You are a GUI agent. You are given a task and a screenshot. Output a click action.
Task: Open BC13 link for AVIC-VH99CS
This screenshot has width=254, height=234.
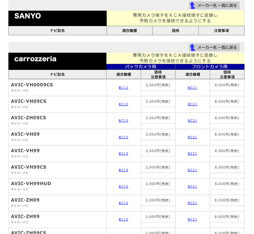click(123, 170)
